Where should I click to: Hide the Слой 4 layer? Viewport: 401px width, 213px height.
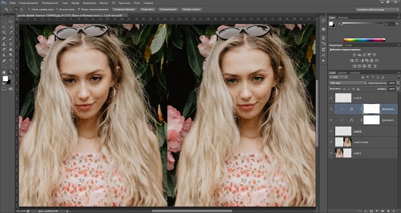pos(331,98)
